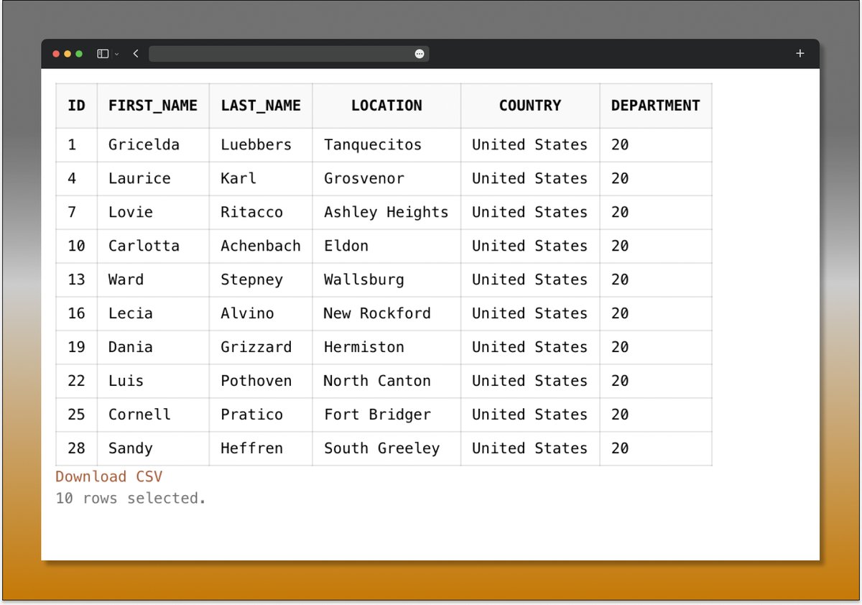This screenshot has height=605, width=862.
Task: Click United States in Gricelda's row
Action: pos(530,144)
